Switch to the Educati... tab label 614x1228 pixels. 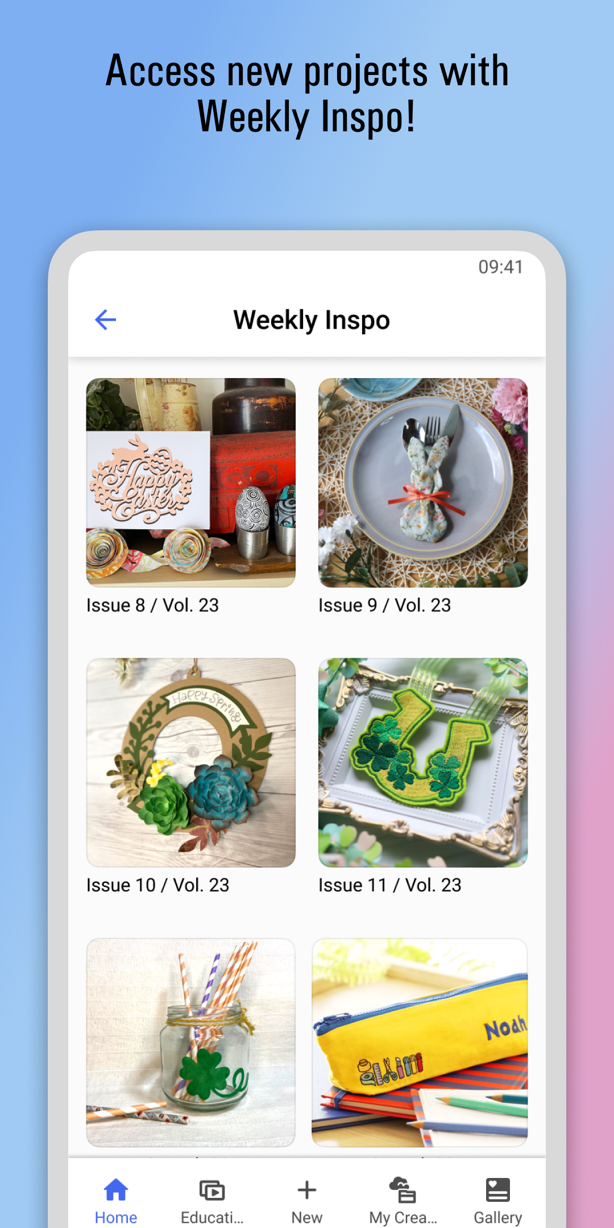212,1218
